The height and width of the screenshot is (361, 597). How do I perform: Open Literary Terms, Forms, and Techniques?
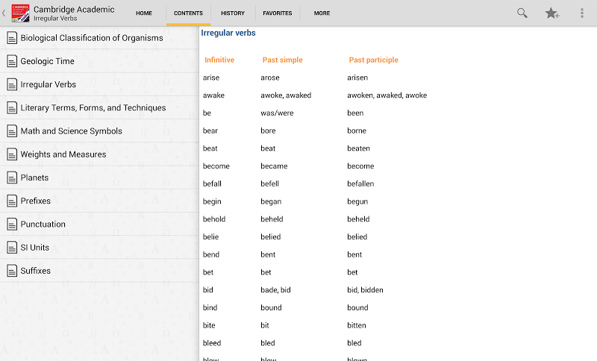[x=93, y=108]
